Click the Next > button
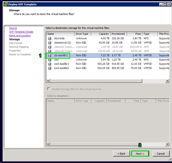Screen dimensions: 172x163 click(x=140, y=153)
